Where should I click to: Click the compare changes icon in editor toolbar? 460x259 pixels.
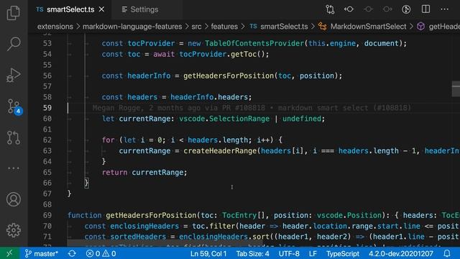pos(330,9)
